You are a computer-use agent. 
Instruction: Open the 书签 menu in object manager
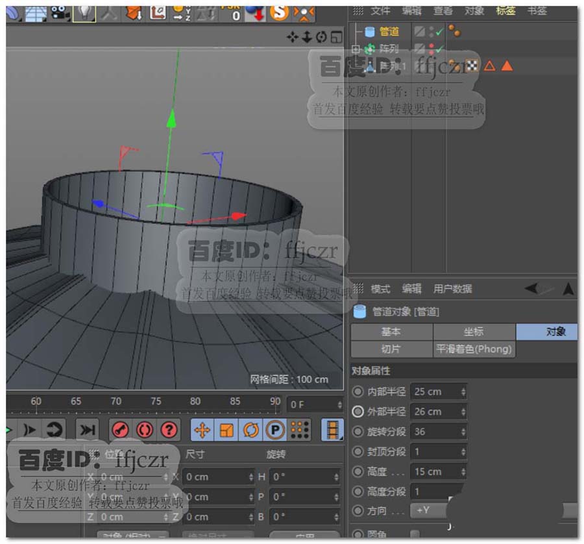(x=537, y=11)
